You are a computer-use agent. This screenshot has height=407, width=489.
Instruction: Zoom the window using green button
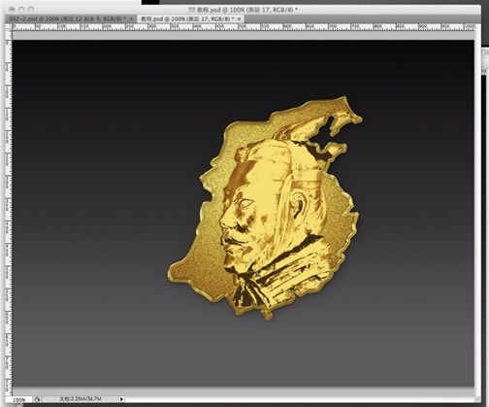tap(31, 10)
